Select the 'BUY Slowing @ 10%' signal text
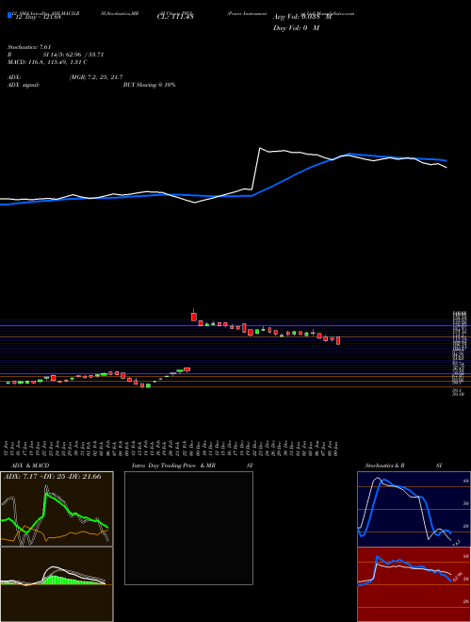Screen dimensions: 471x622 [x=149, y=85]
